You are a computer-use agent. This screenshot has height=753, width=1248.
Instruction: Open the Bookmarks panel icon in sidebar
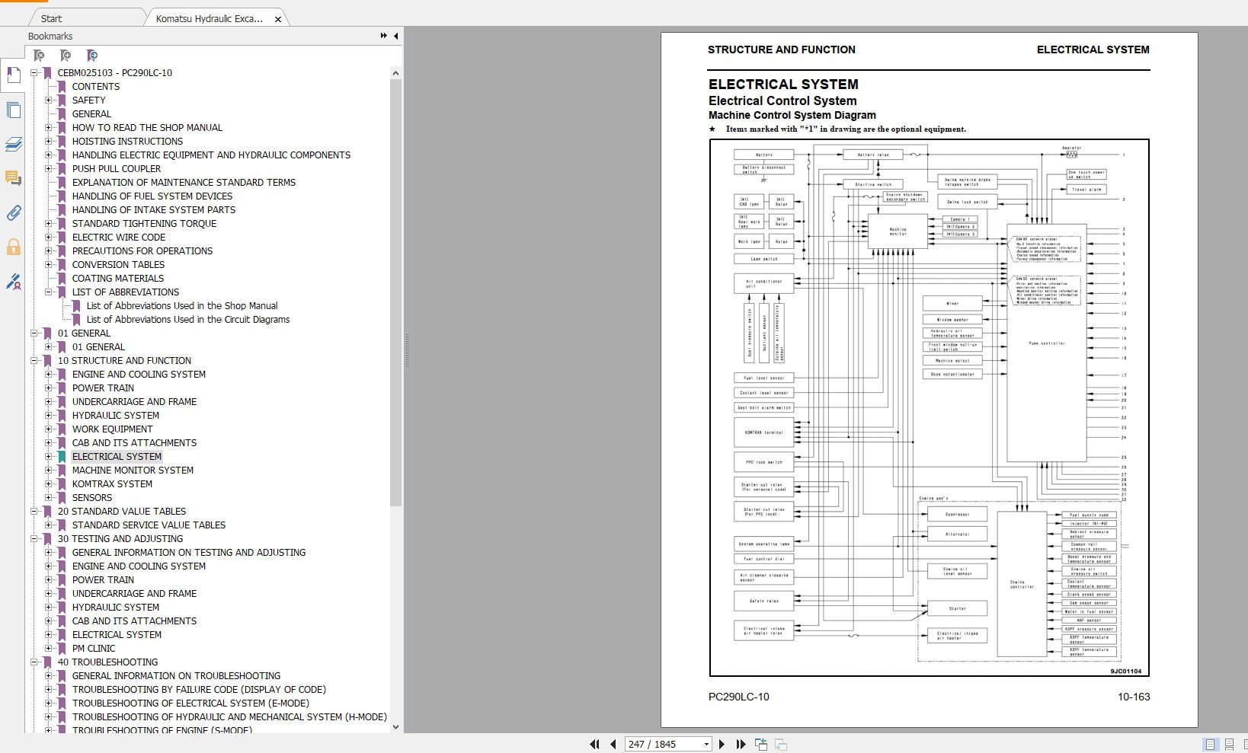pyautogui.click(x=13, y=75)
